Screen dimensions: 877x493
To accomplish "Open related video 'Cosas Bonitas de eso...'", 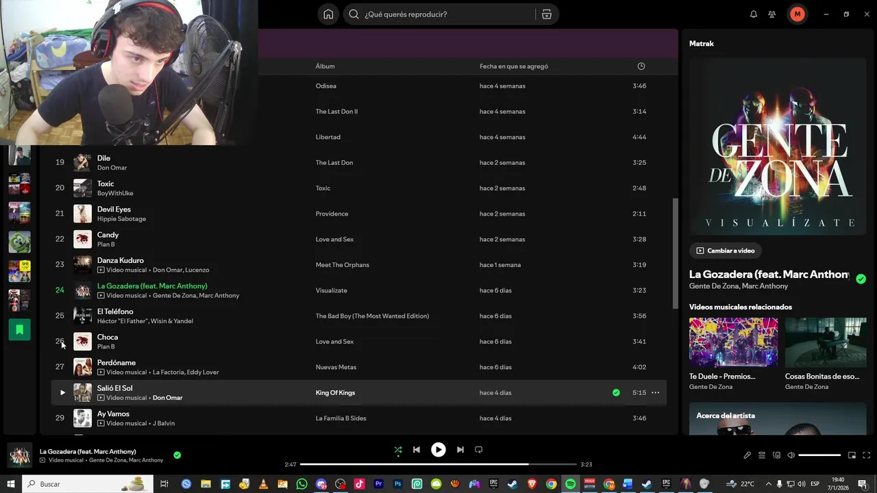I will pyautogui.click(x=826, y=353).
